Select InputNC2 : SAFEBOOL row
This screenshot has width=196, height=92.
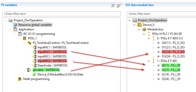[52, 56]
